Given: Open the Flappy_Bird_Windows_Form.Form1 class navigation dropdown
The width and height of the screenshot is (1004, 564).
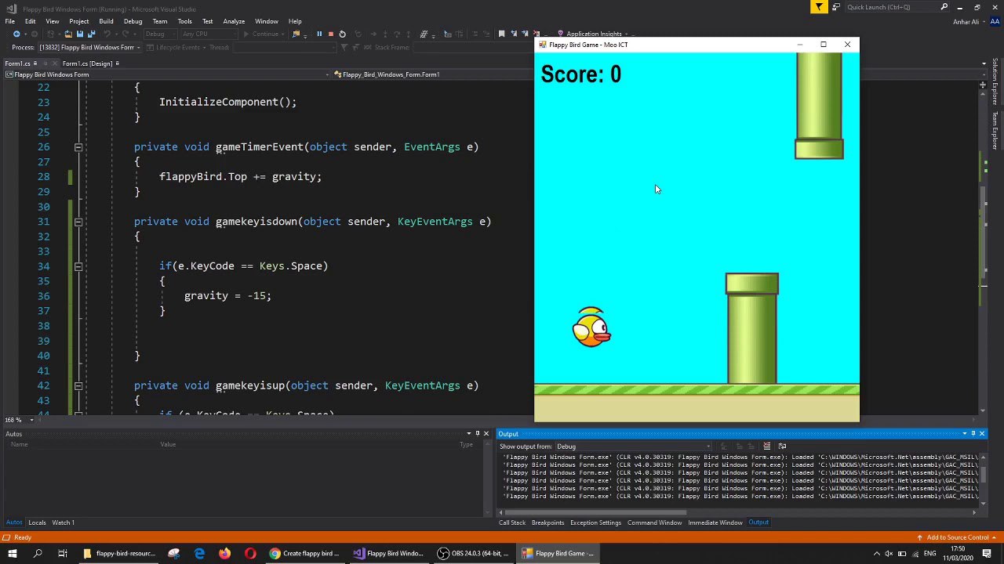Looking at the screenshot, I should (434, 74).
